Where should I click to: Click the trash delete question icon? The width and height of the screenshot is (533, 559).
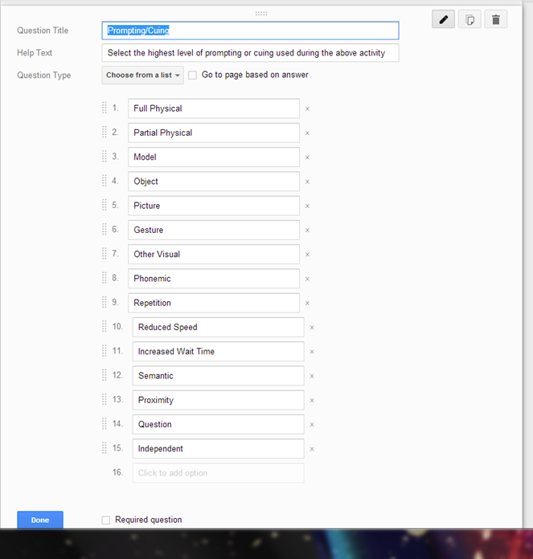pyautogui.click(x=496, y=19)
